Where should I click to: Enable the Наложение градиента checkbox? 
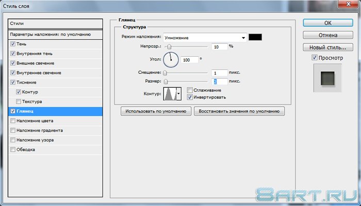[x=13, y=130]
